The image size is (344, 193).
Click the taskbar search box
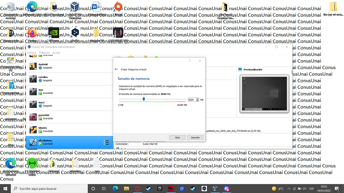point(49,188)
